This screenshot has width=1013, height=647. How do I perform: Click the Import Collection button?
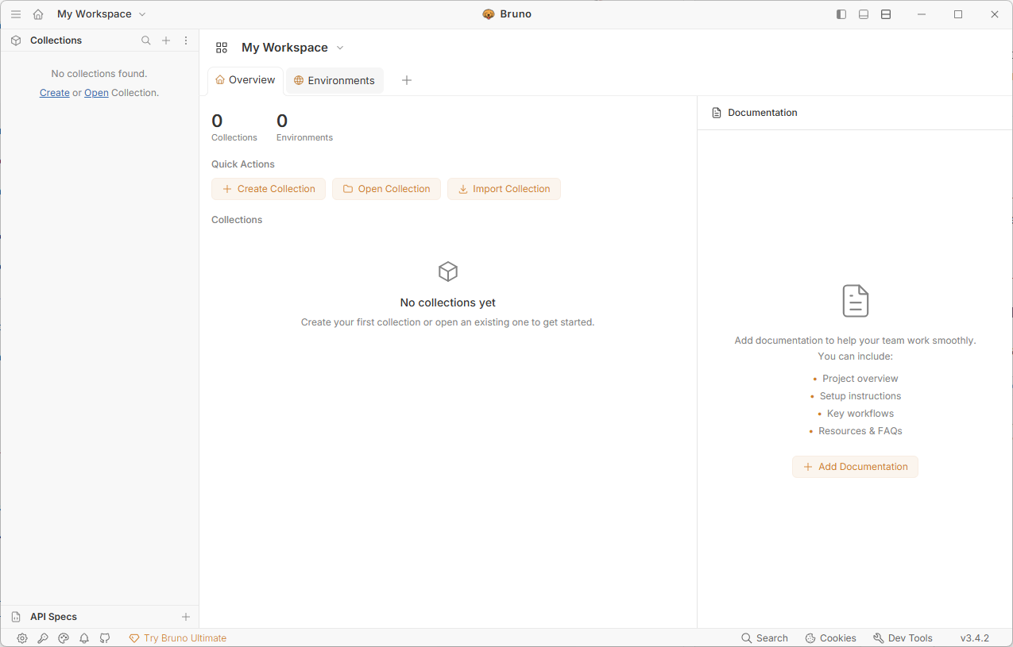[x=504, y=189]
